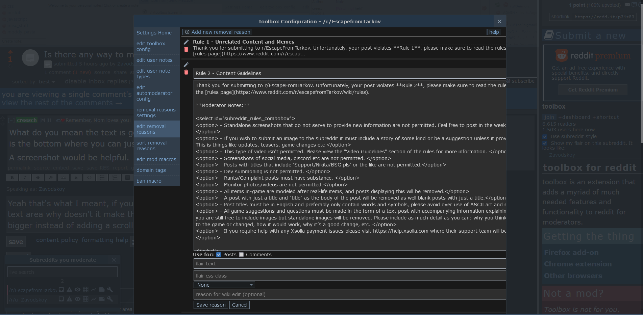Open warning-triangle queue icon for /r/EscapefromTarkov
643x315 pixels.
[x=69, y=290]
